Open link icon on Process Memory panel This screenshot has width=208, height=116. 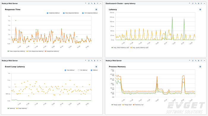point(196,61)
